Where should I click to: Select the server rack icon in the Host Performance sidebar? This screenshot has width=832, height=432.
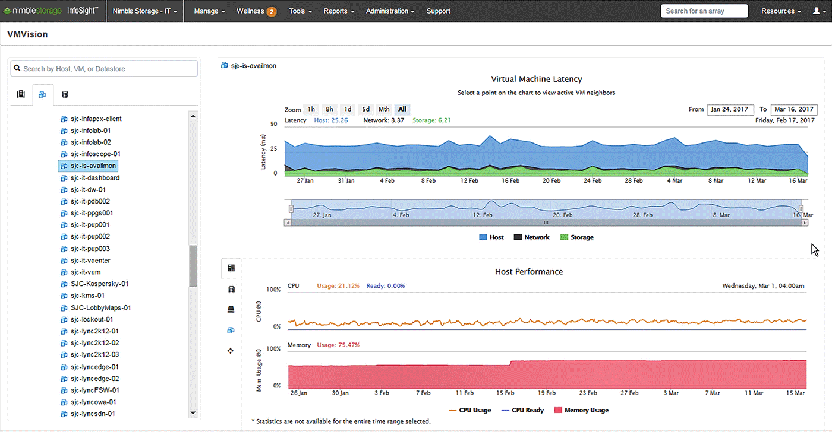click(231, 290)
